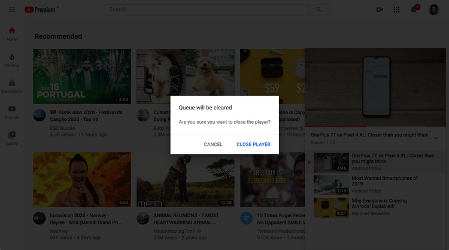Screen dimensions: 449x250
Task: Open the cute puppies video thumbnail
Action: click(x=185, y=72)
